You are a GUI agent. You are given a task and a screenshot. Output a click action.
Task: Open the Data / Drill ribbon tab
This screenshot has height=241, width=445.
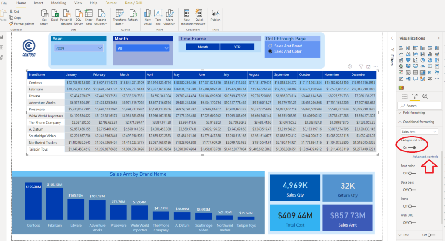[133, 3]
